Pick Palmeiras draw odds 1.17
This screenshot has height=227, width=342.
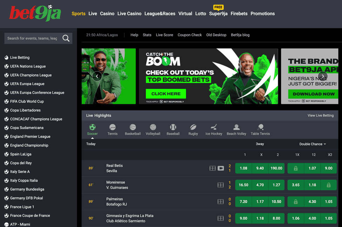coord(260,202)
